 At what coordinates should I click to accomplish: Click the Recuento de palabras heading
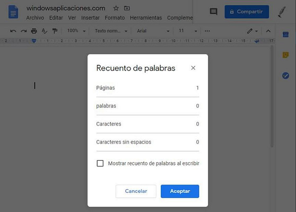[136, 68]
